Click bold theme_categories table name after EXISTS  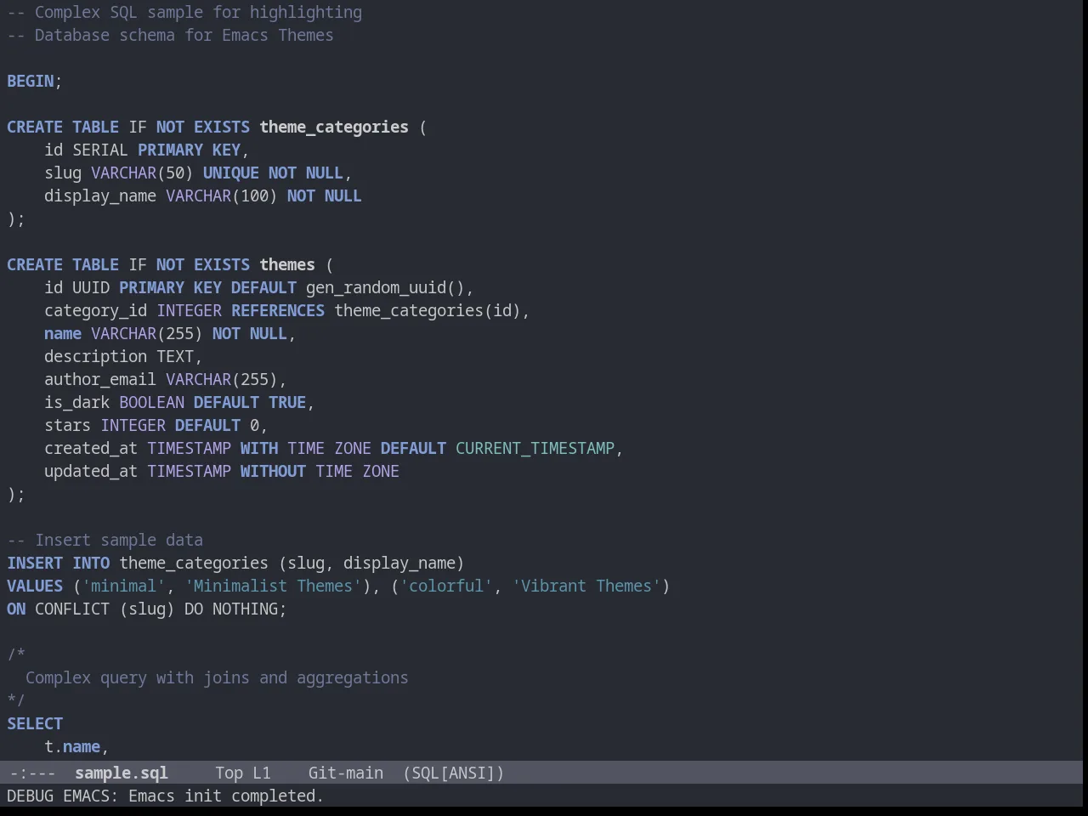pyautogui.click(x=334, y=127)
